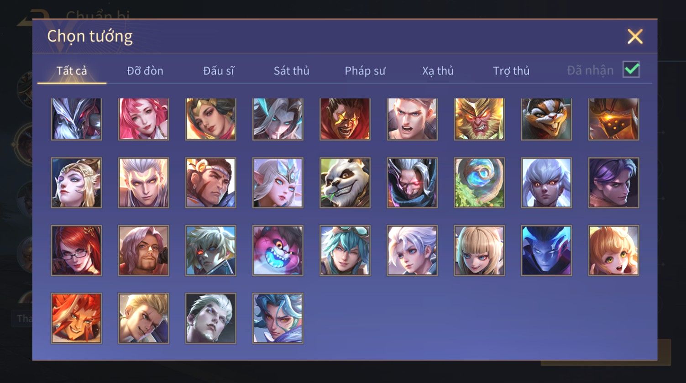686x383 pixels.
Task: Choose the golden monkey king hero
Action: click(479, 119)
